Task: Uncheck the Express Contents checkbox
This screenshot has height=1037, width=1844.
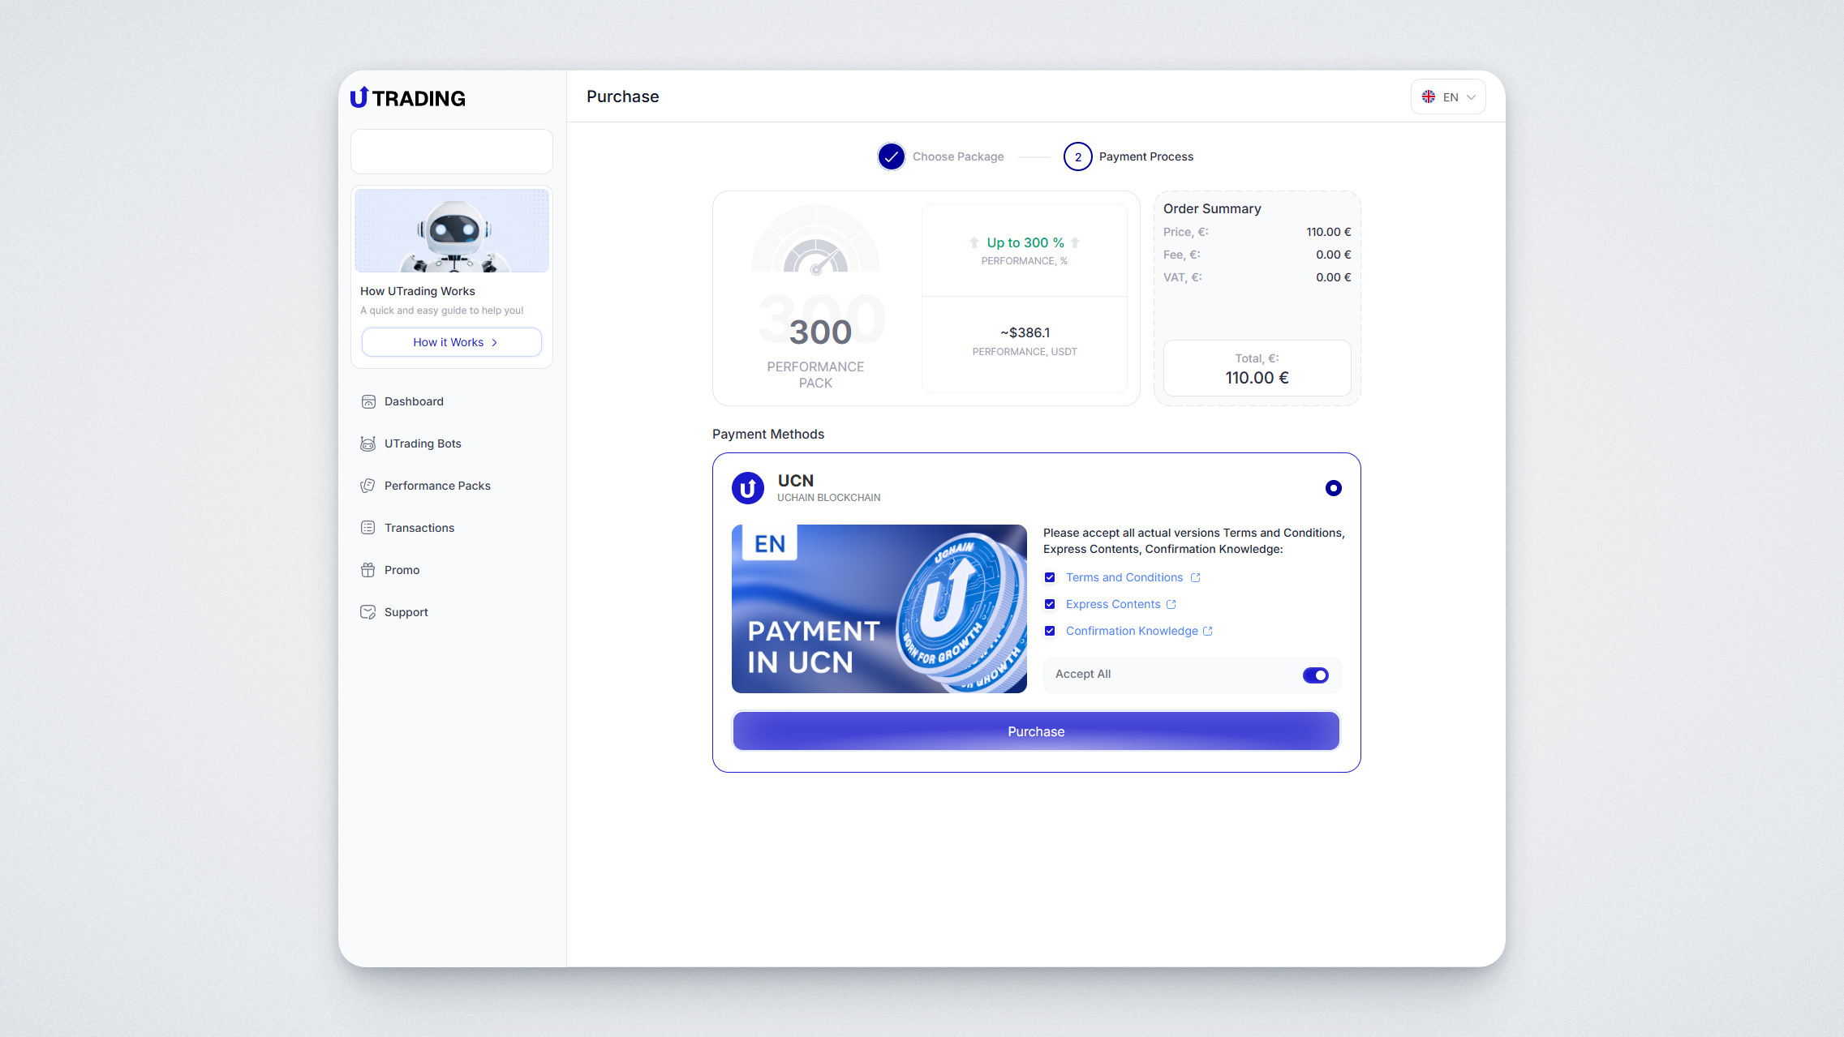Action: click(1050, 604)
